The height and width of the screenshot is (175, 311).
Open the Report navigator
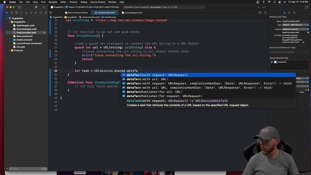46,13
